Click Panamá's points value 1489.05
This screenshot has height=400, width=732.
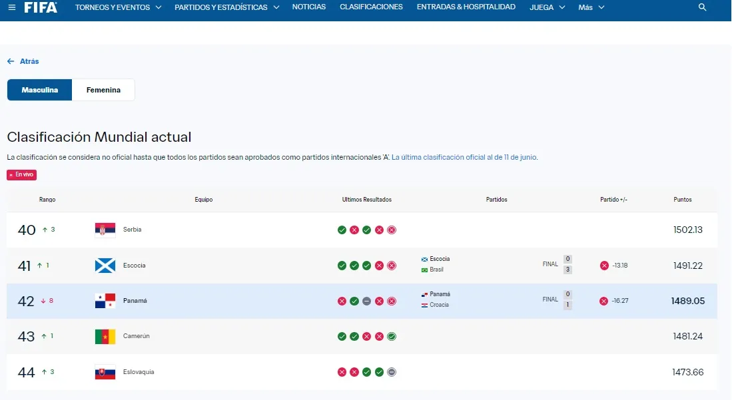click(x=687, y=301)
